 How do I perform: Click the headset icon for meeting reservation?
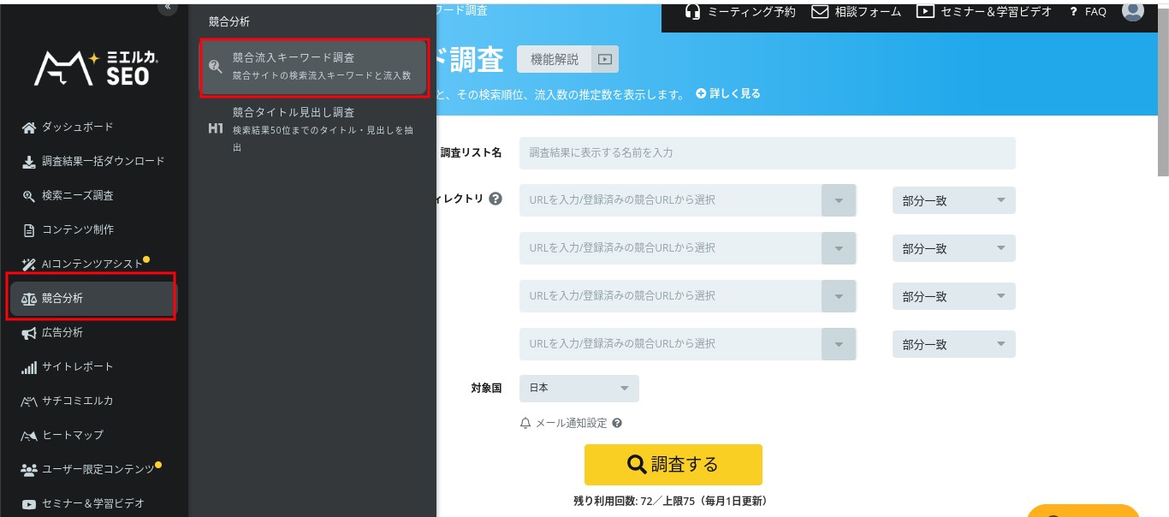(693, 11)
